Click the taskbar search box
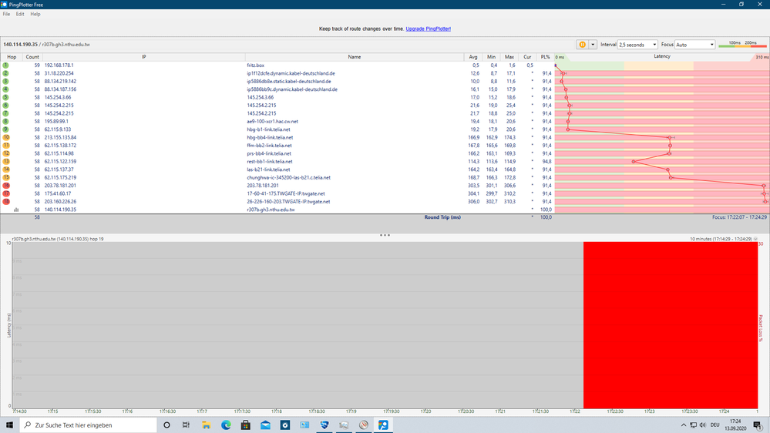This screenshot has width=770, height=433. pyautogui.click(x=89, y=425)
